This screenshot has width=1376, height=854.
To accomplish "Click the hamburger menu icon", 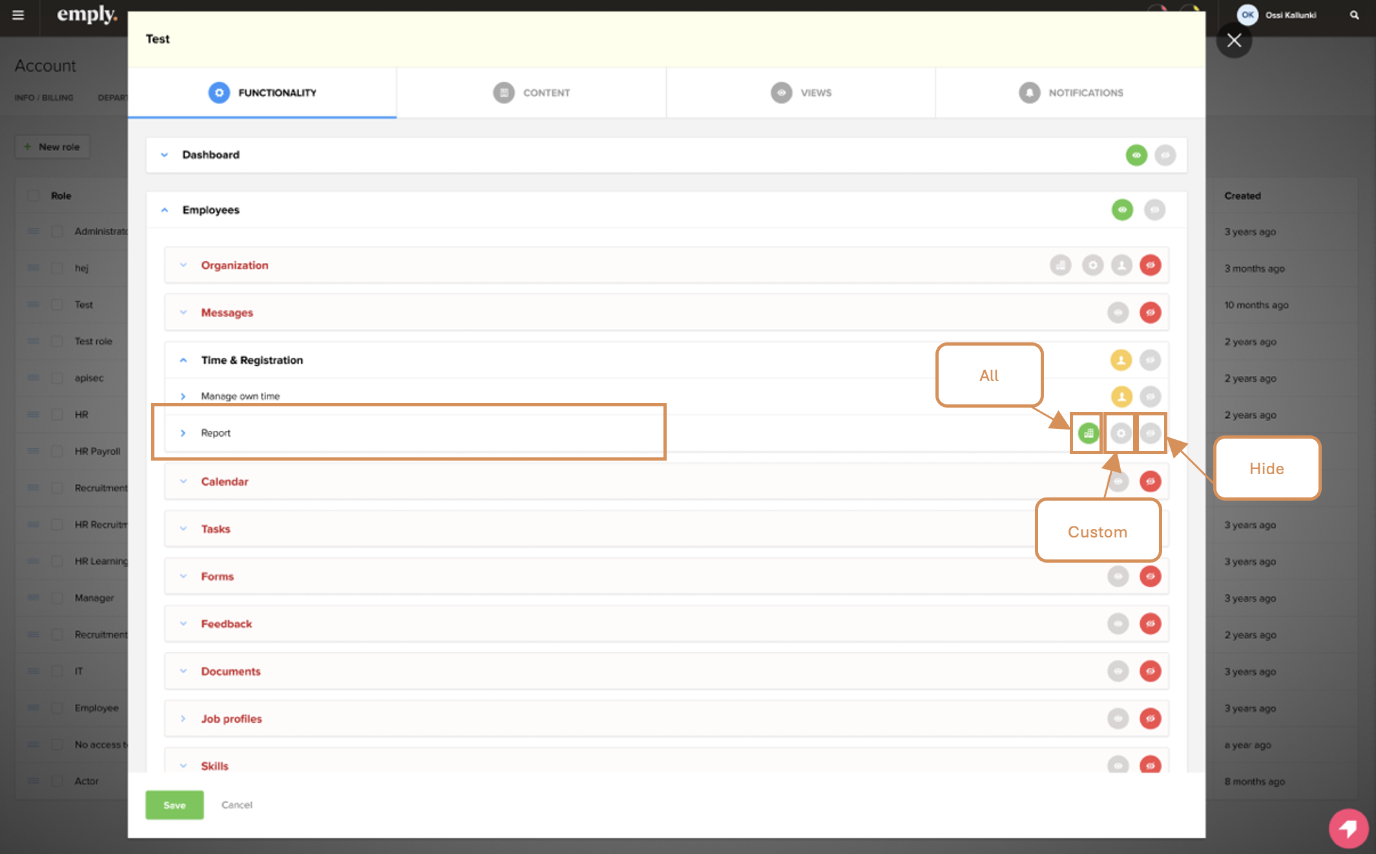I will (18, 15).
